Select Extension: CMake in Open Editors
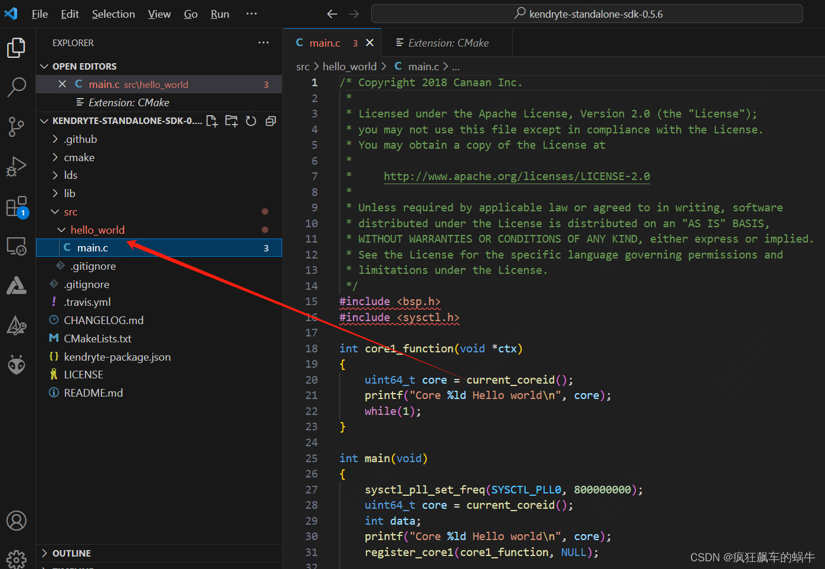This screenshot has width=825, height=569. (159, 103)
